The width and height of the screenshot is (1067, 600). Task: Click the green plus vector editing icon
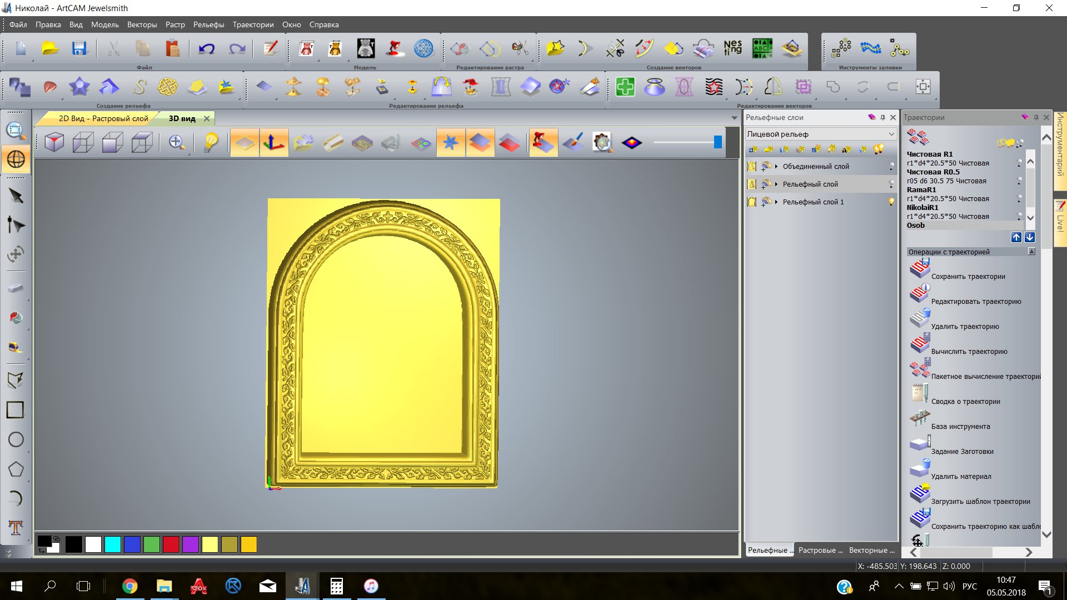point(625,87)
